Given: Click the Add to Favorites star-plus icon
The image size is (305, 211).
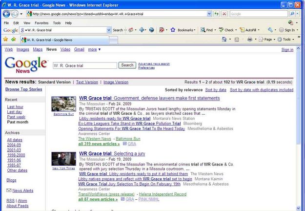Looking at the screenshot, I should point(13,39).
